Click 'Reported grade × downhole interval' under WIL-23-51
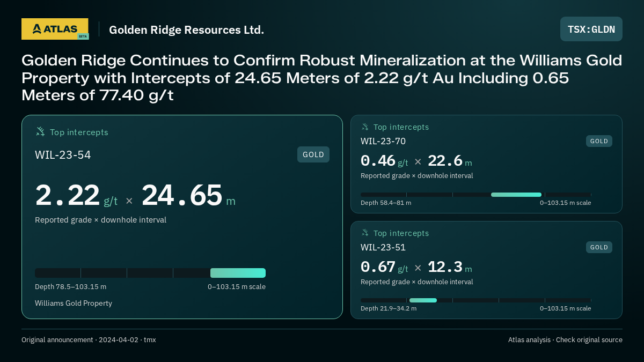Image resolution: width=644 pixels, height=362 pixels. coord(417,282)
